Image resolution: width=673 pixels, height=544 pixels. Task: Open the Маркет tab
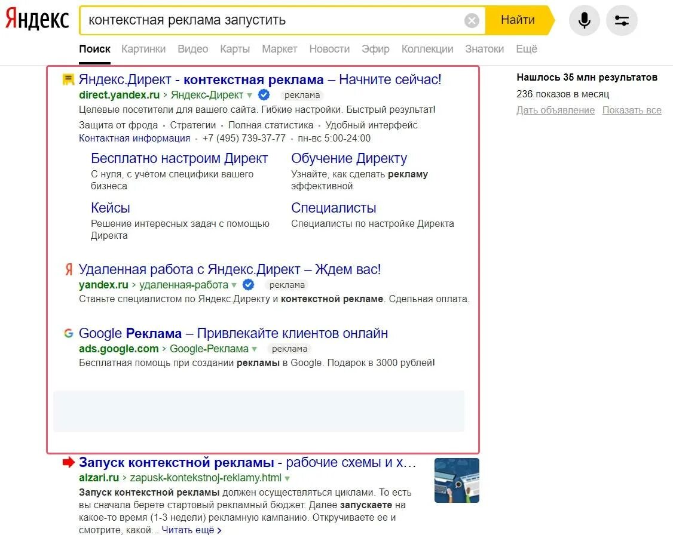279,49
